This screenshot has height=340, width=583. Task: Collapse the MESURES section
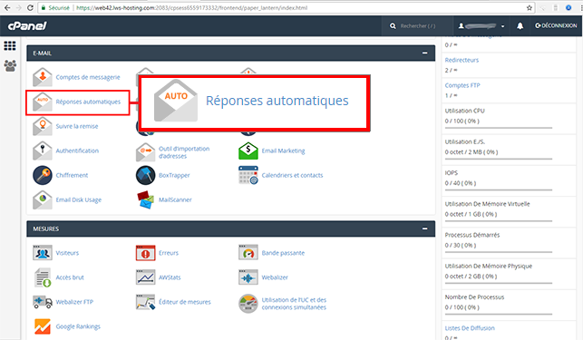tap(424, 228)
